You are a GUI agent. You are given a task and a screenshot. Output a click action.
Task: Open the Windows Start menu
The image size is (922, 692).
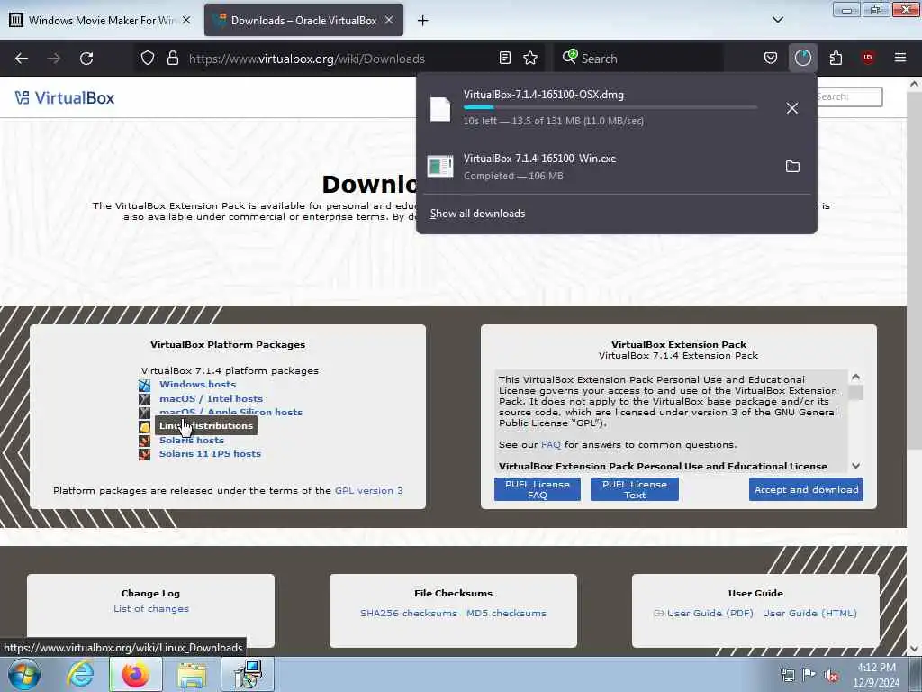pyautogui.click(x=24, y=674)
